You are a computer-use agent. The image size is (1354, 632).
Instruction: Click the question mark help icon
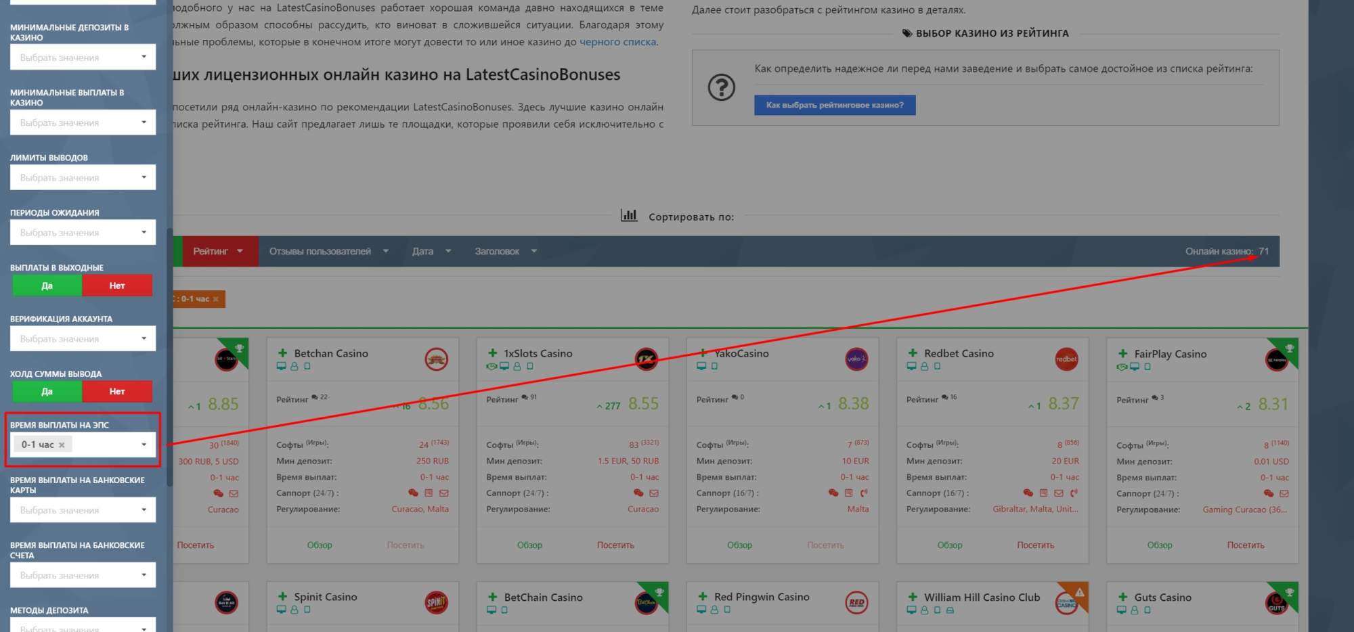pos(721,87)
